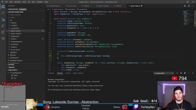Open the View menu
This screenshot has height=110, width=196.
(24, 2)
